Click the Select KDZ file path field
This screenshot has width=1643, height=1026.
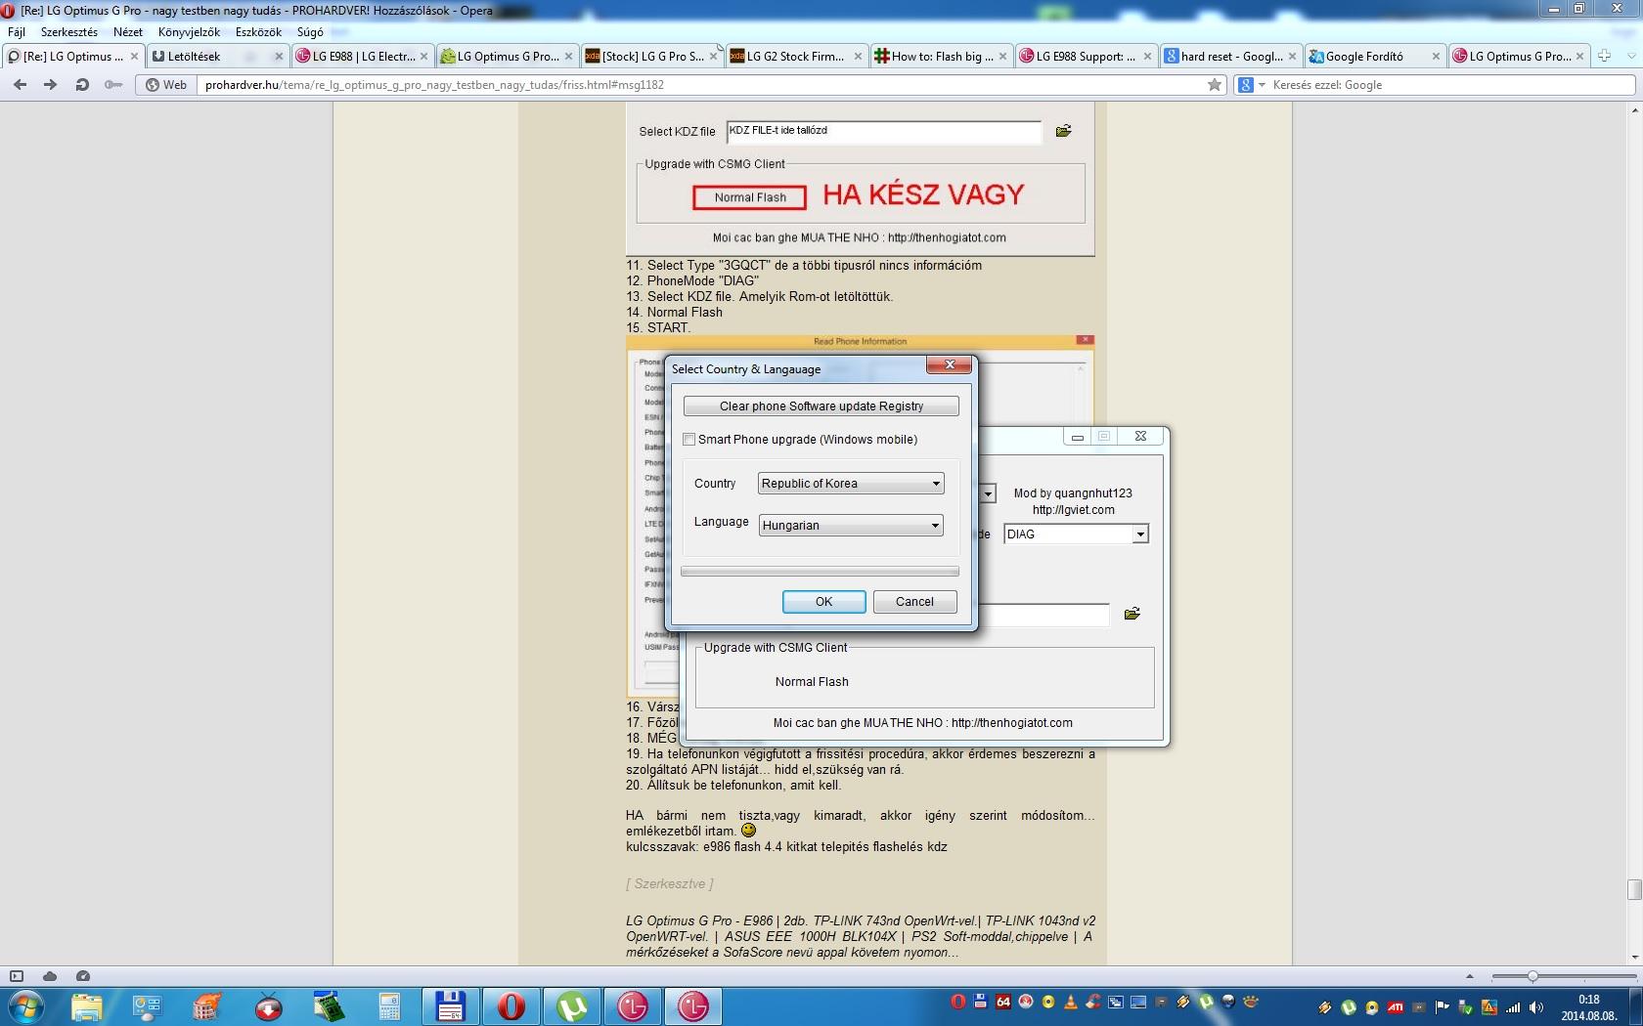click(x=884, y=131)
